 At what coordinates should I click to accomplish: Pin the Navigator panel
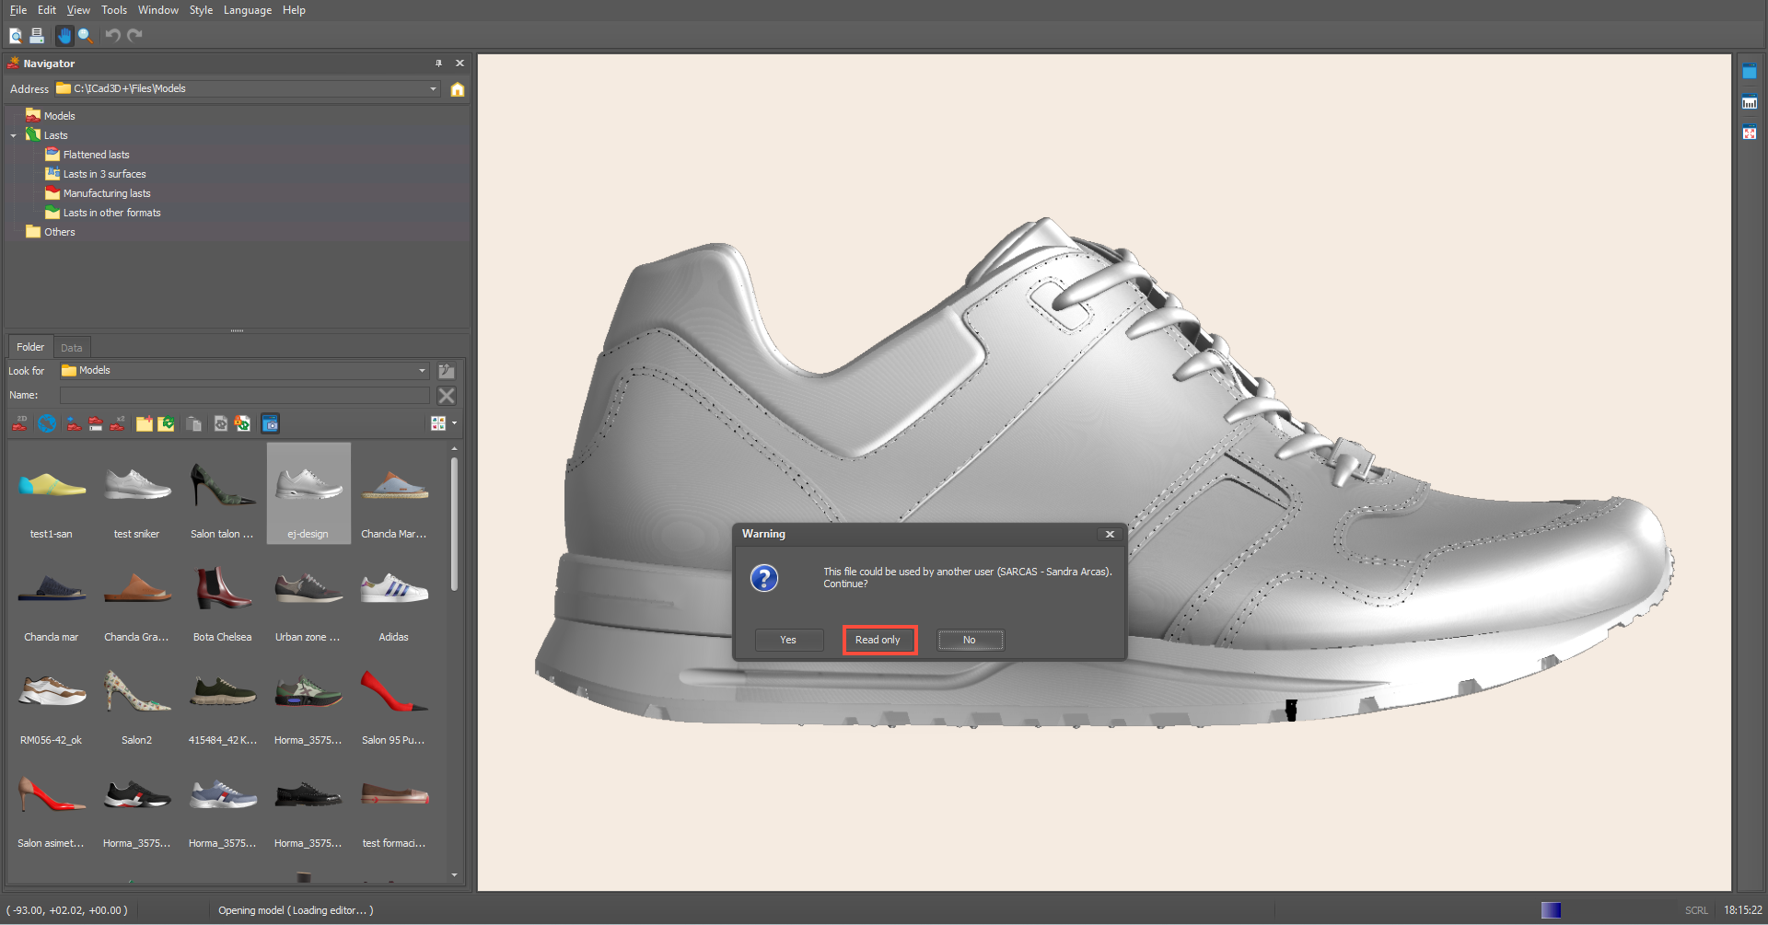click(x=438, y=64)
